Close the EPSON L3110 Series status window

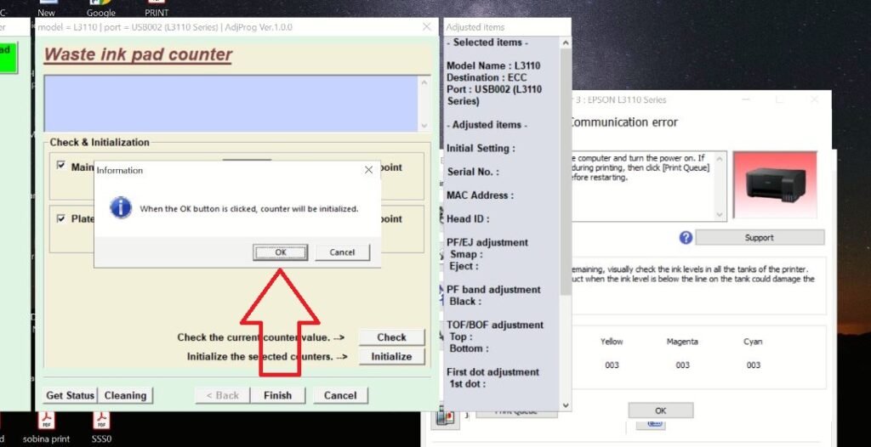point(814,99)
